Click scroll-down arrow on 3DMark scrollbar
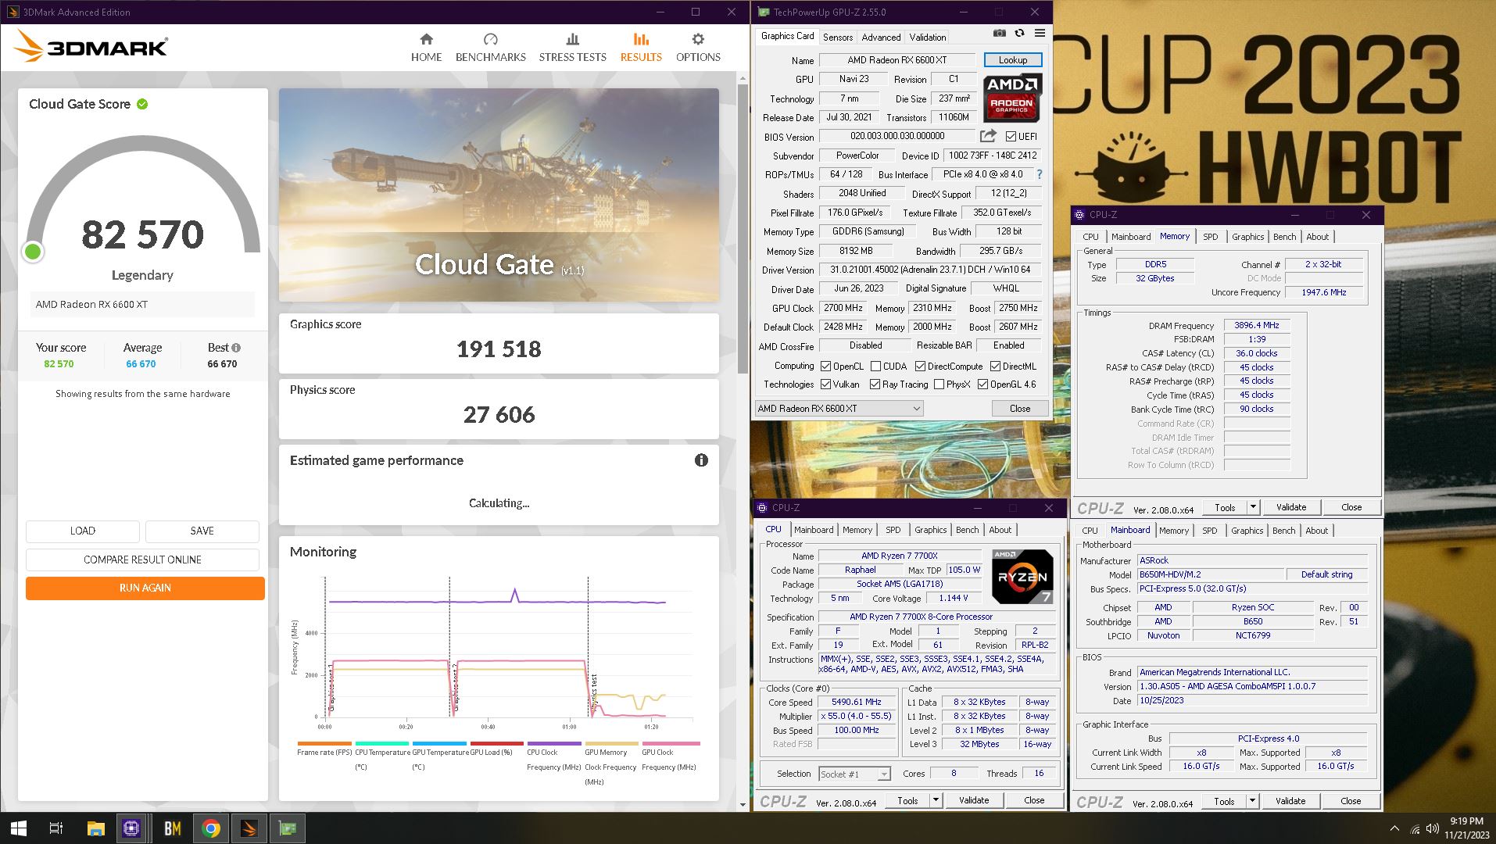This screenshot has height=844, width=1496. click(743, 804)
